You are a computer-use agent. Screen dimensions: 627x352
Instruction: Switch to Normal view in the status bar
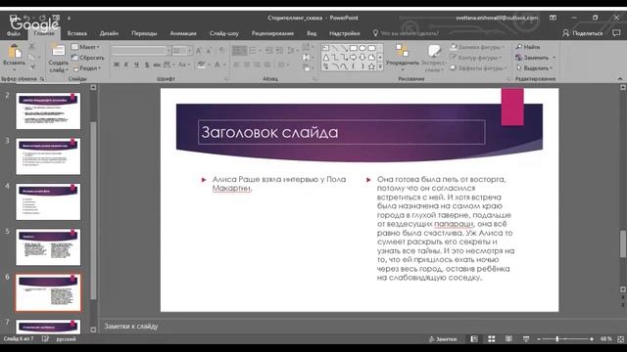coord(474,339)
